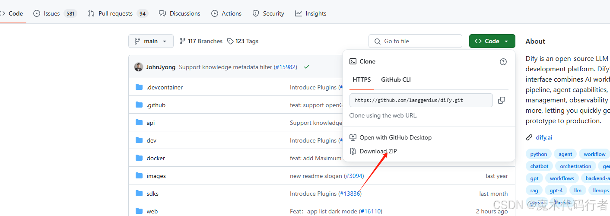Image resolution: width=610 pixels, height=216 pixels.
Task: View 117 Branches link
Action: coord(201,41)
